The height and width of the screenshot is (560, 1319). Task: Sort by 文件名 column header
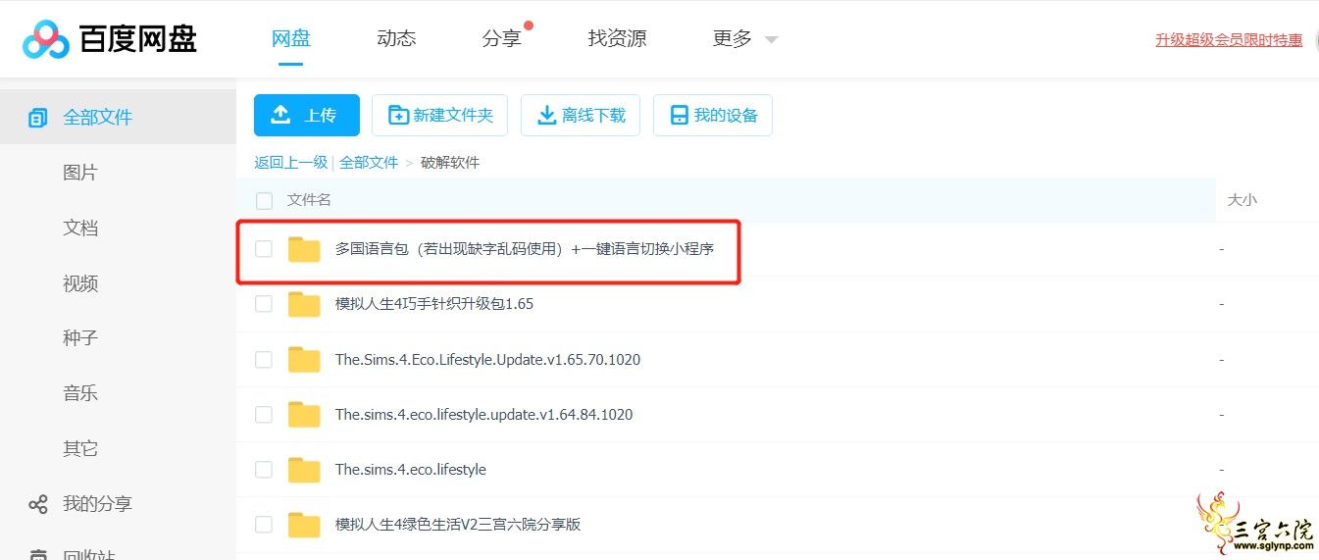tap(309, 200)
